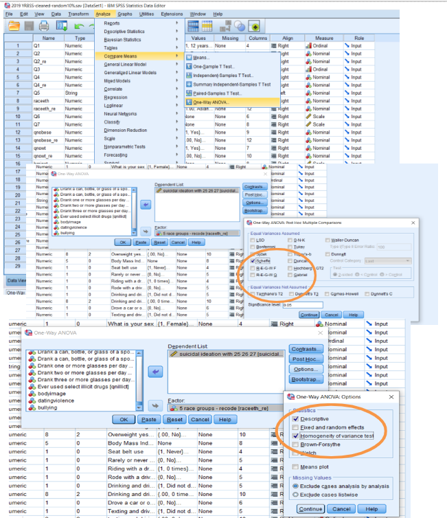This screenshot has height=518, width=447.
Task: Click the large Post Hoc... button
Action: click(306, 359)
